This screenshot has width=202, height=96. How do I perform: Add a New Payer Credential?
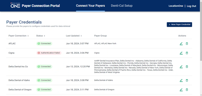pos(179,25)
